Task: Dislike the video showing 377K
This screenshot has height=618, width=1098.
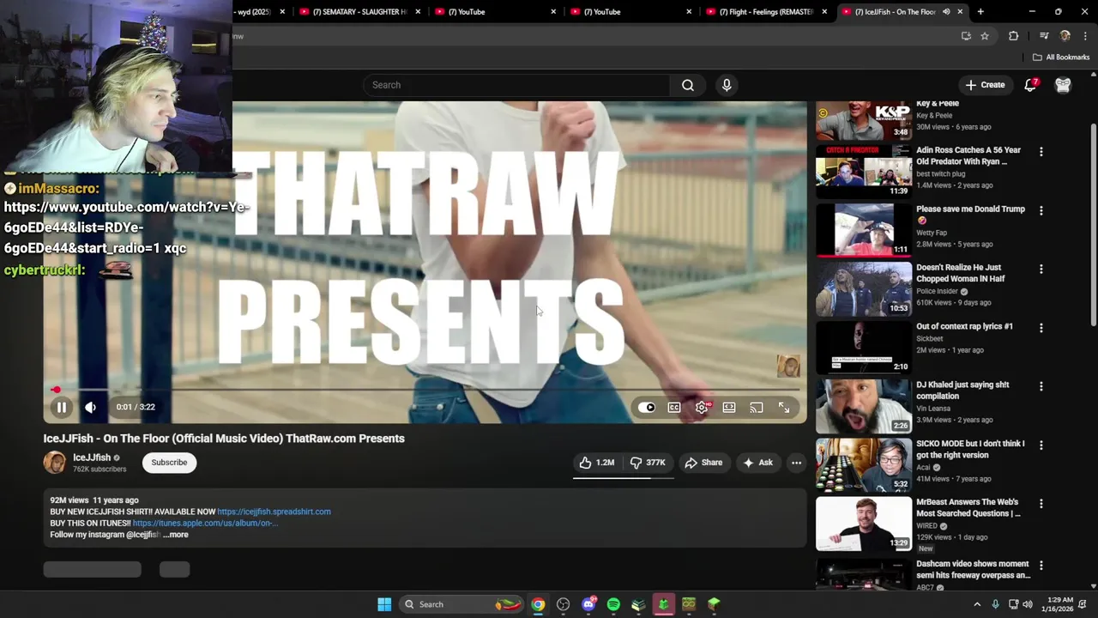Action: [x=649, y=463]
